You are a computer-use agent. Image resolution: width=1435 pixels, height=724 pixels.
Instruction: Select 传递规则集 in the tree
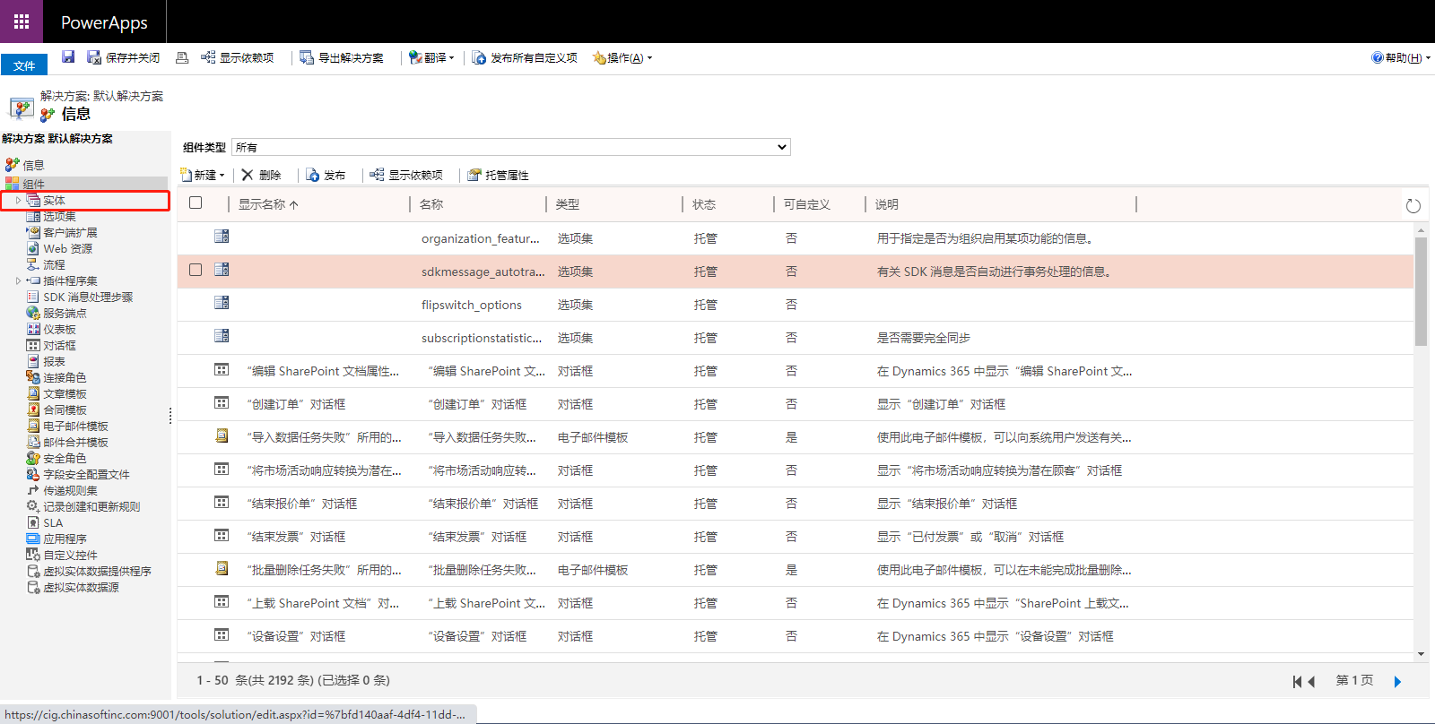[70, 491]
